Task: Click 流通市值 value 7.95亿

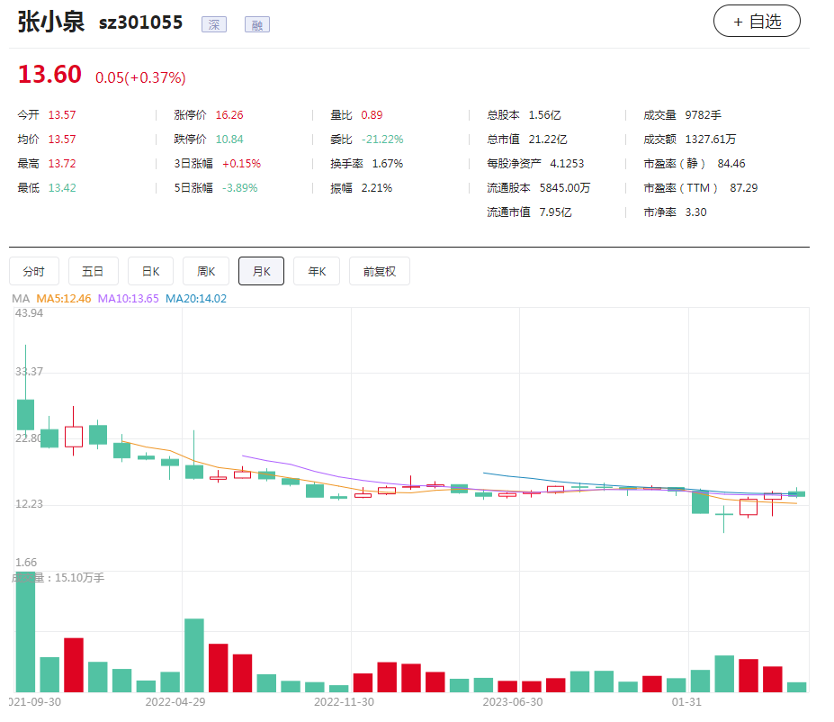Action: click(555, 212)
